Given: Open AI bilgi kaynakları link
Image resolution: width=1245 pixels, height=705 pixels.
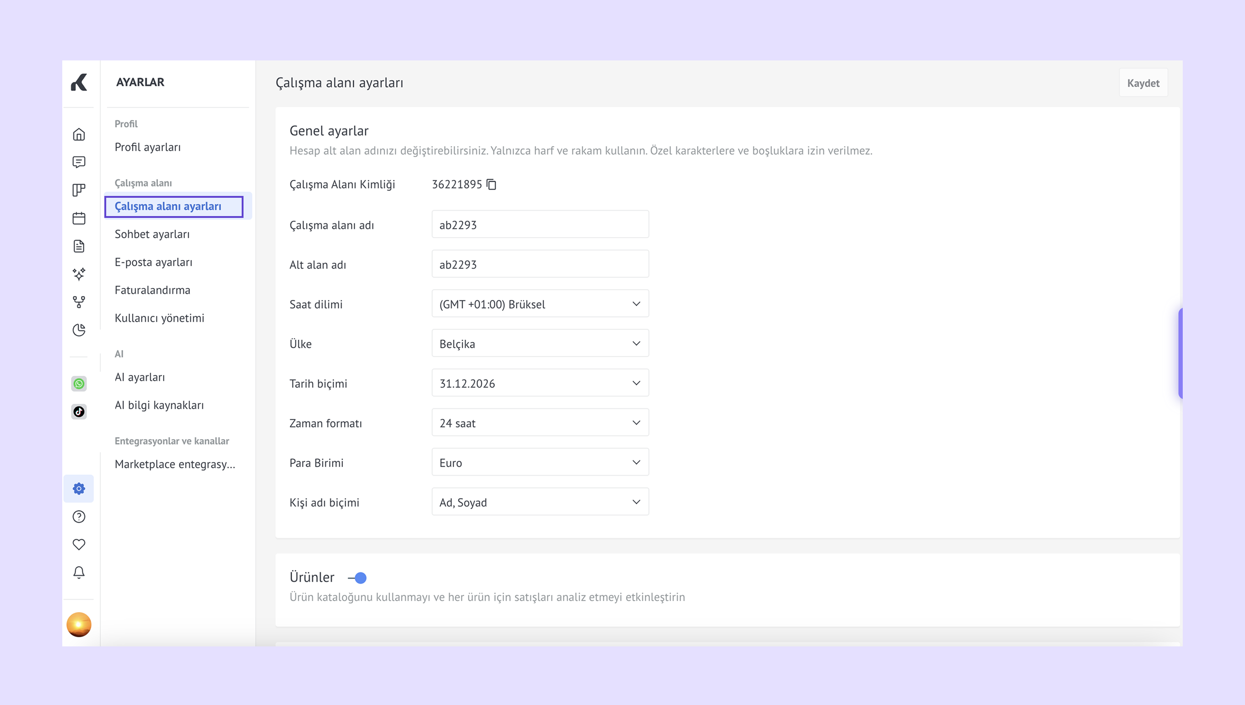Looking at the screenshot, I should point(159,405).
